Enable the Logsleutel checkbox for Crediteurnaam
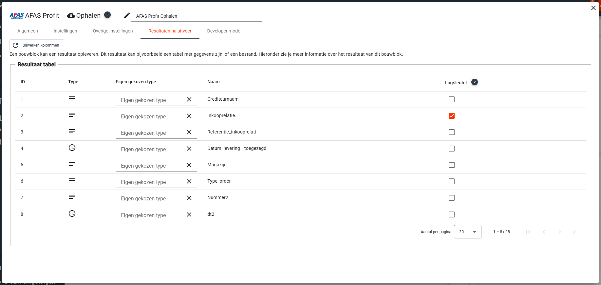Viewport: 601px width, 285px height. [x=451, y=99]
